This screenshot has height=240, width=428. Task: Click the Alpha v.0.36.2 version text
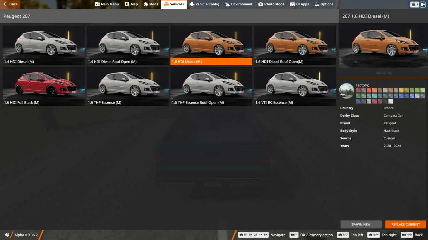tap(26, 235)
